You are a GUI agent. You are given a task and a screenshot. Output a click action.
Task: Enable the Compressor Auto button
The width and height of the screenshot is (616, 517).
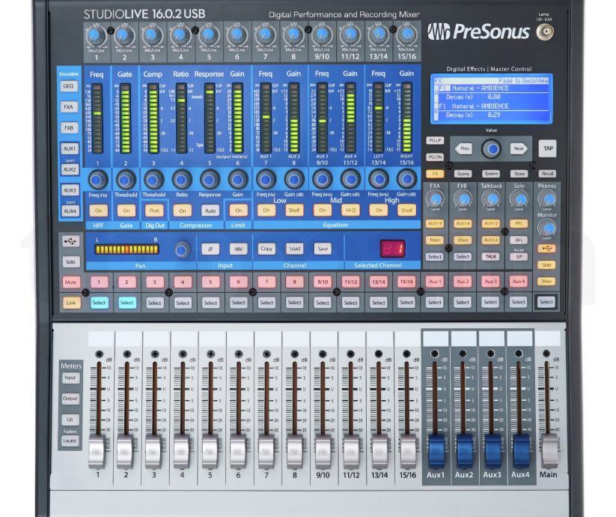[210, 211]
